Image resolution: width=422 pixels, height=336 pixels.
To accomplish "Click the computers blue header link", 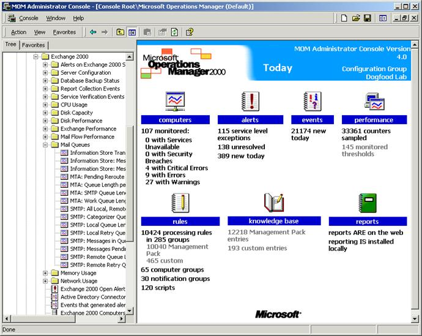I will [175, 120].
